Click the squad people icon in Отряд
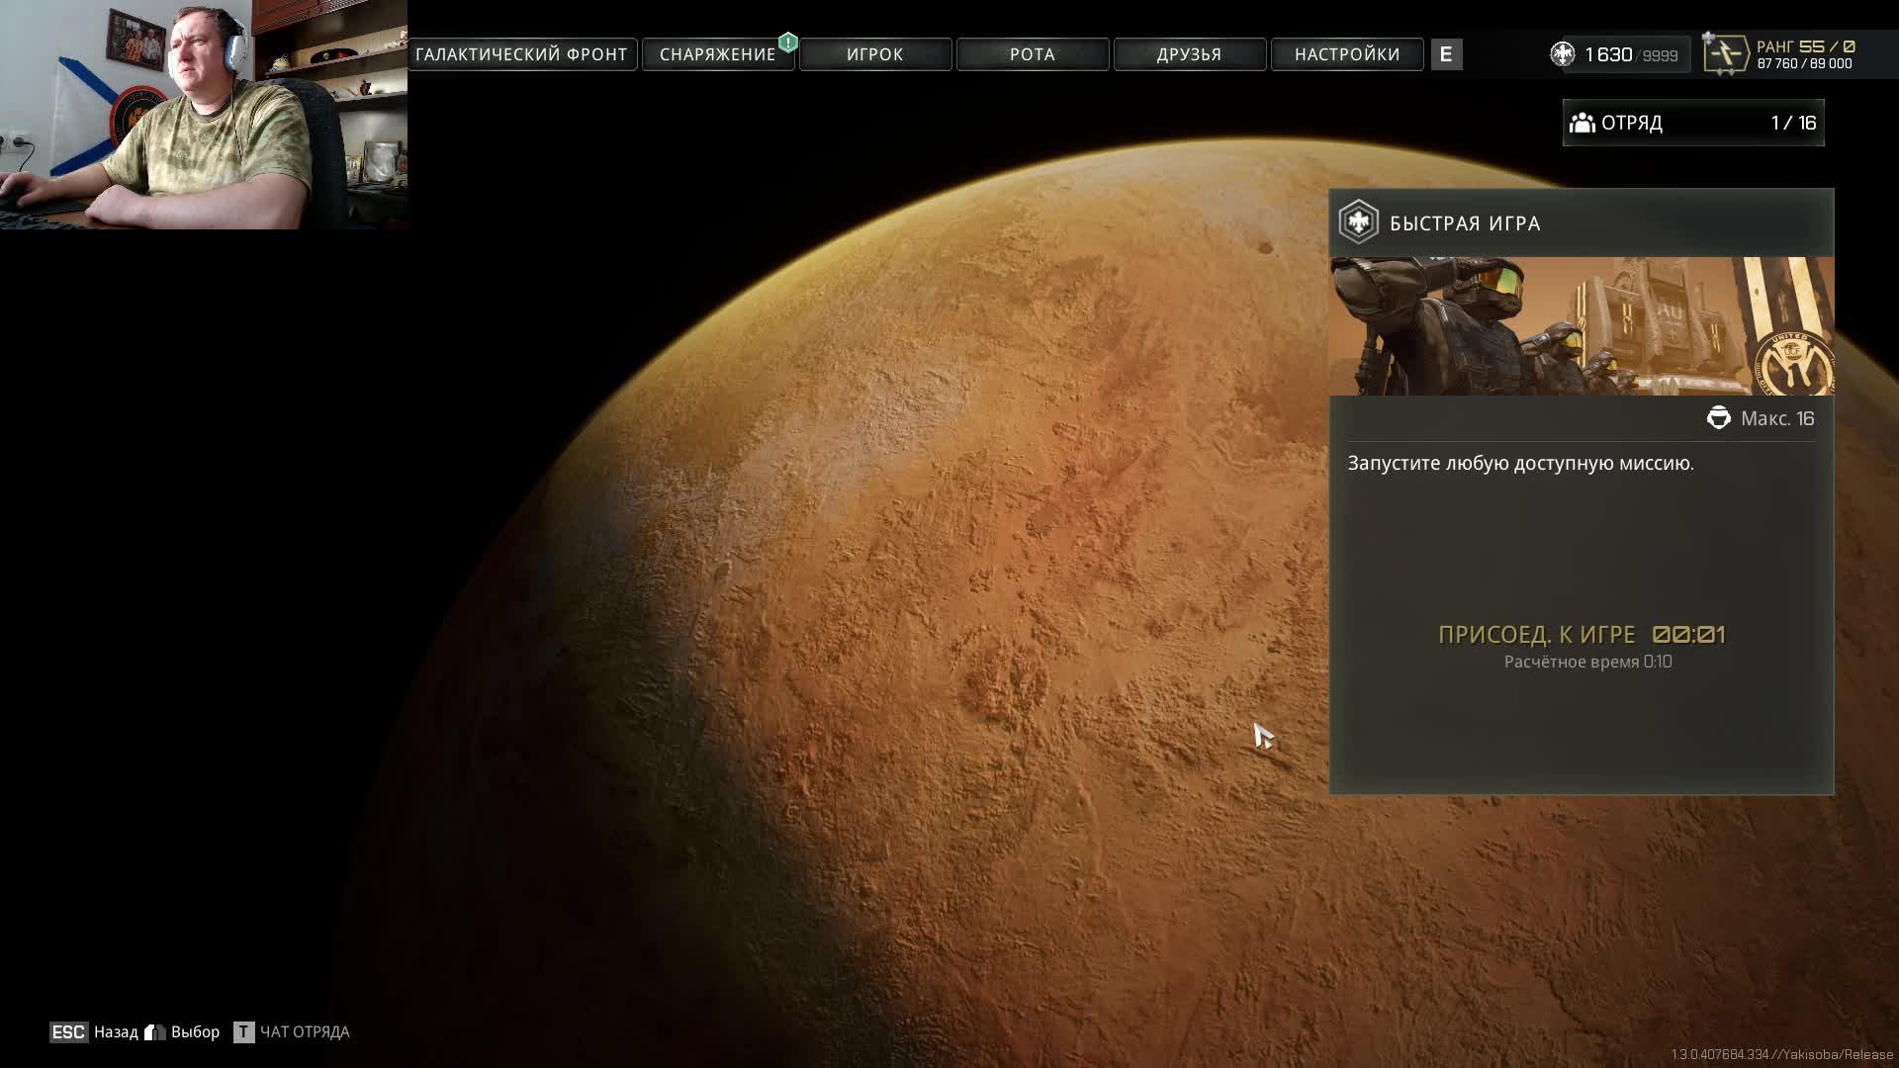Screen dimensions: 1899x1068 pos(1582,123)
